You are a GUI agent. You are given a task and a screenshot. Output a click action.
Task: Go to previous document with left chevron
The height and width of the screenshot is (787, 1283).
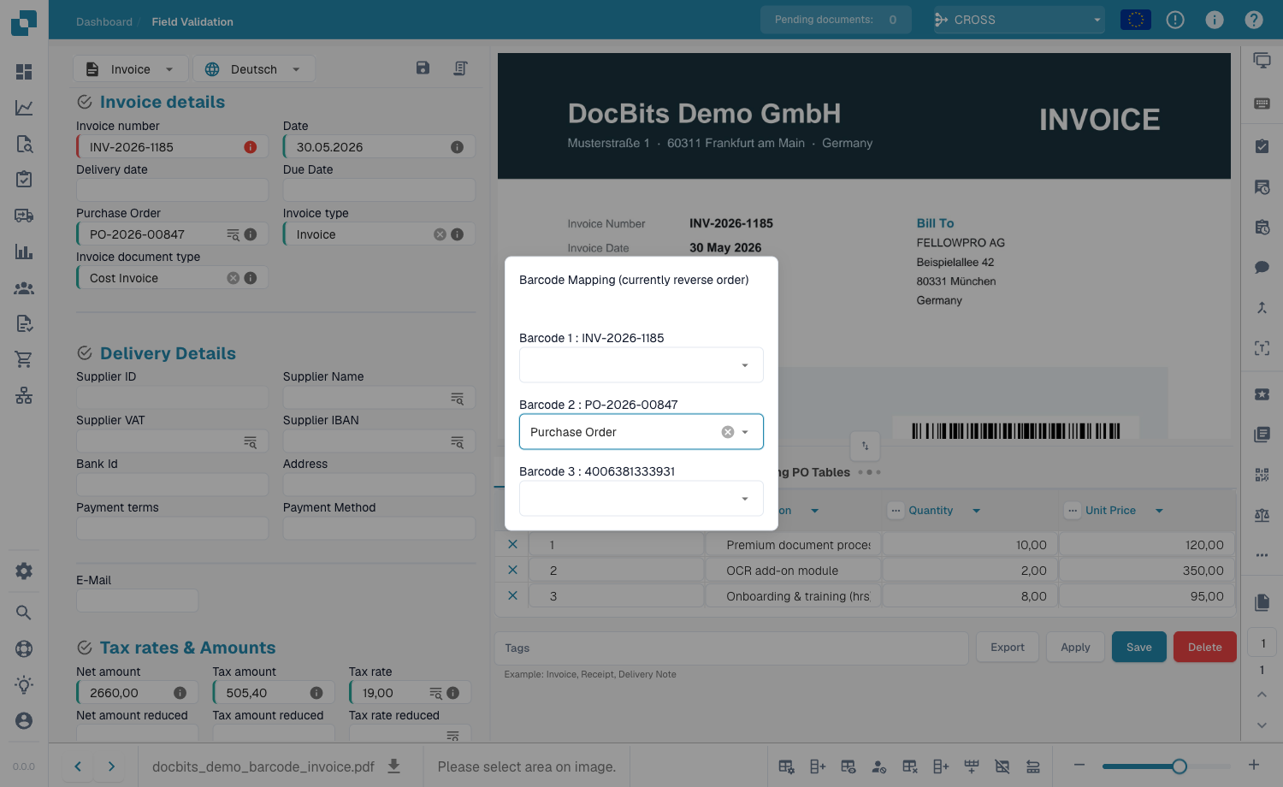click(x=78, y=766)
